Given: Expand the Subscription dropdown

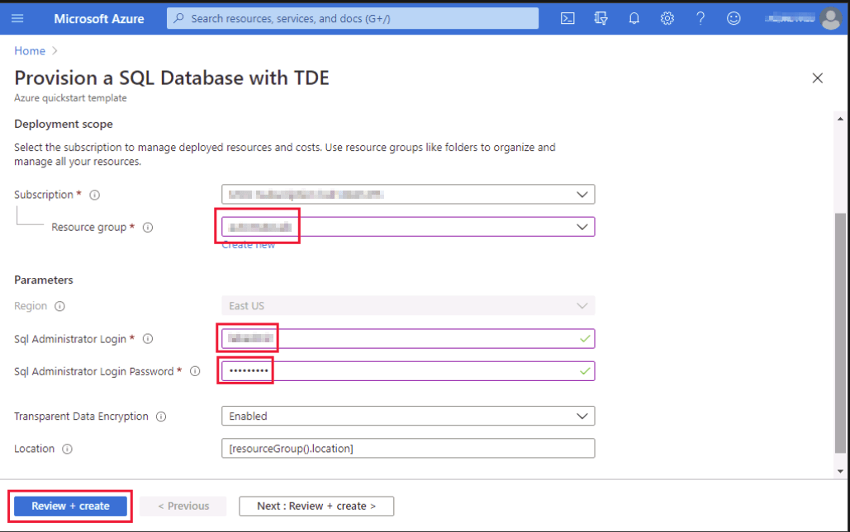Looking at the screenshot, I should tap(582, 195).
